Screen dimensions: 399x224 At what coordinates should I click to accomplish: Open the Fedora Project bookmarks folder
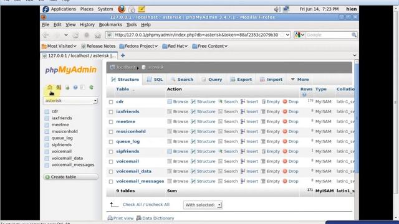138,46
